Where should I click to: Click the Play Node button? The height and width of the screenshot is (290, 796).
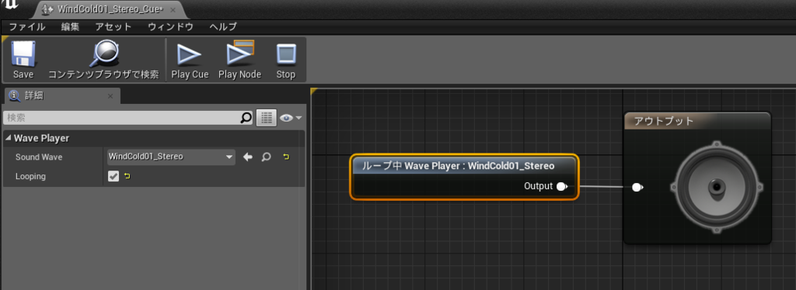[239, 60]
